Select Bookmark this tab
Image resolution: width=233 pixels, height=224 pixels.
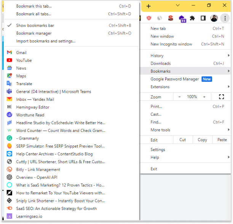[71, 6]
